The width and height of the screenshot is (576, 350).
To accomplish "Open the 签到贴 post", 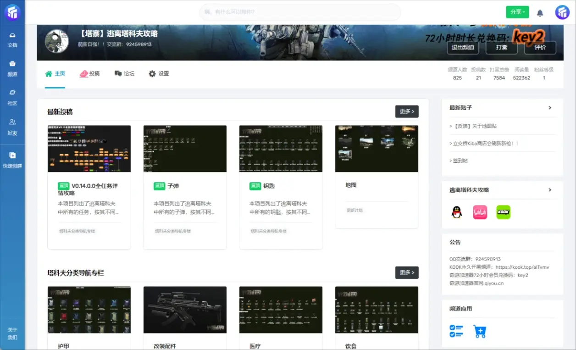I will pyautogui.click(x=459, y=161).
